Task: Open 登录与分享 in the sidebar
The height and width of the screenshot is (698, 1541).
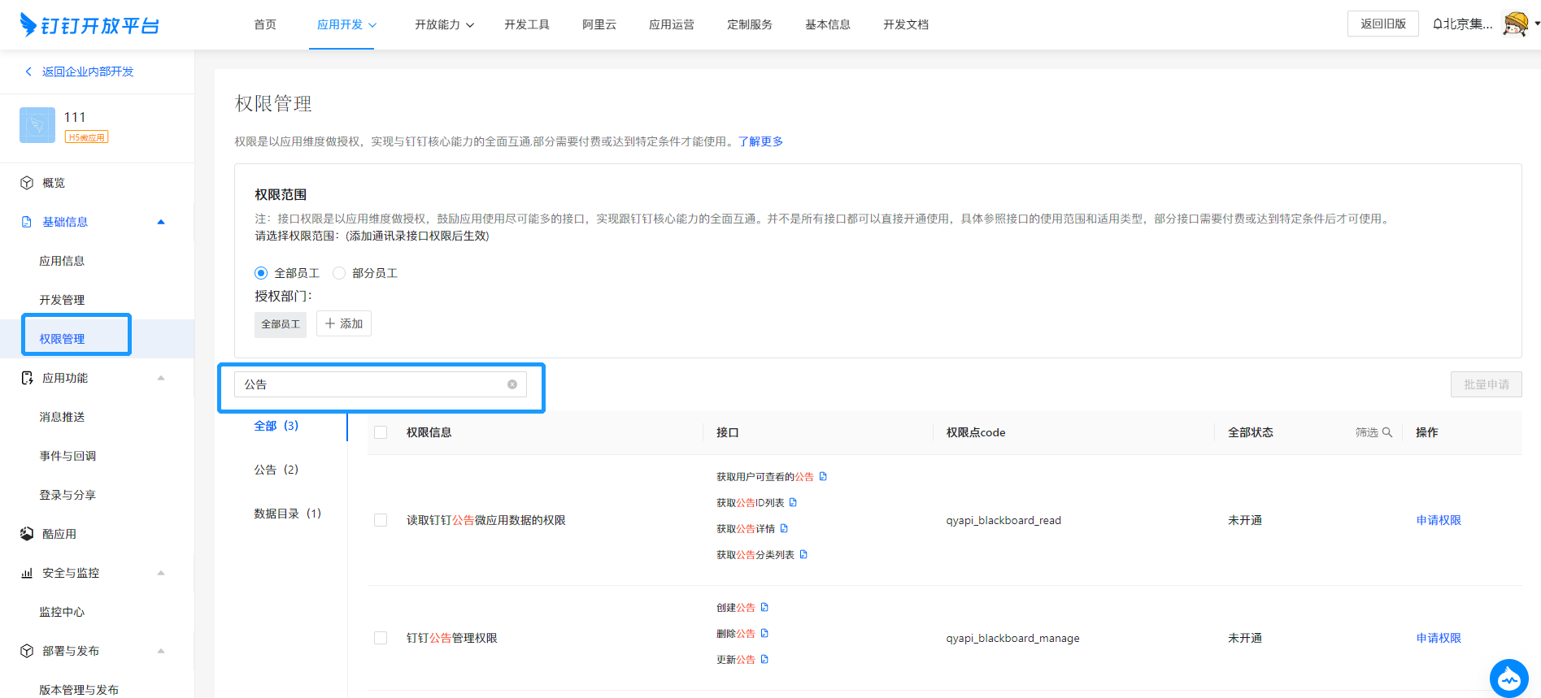Action: pyautogui.click(x=67, y=495)
